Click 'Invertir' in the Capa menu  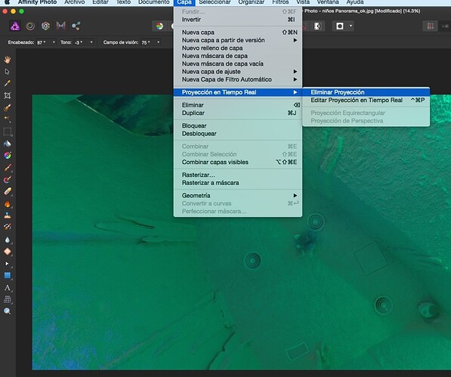[237, 20]
